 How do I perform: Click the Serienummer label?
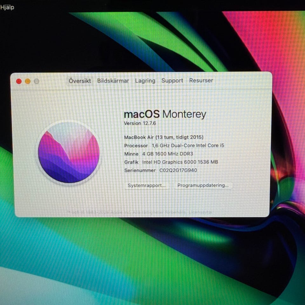tap(140, 170)
